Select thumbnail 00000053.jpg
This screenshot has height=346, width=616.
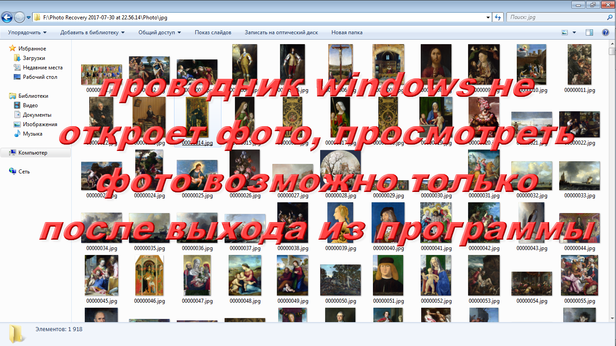coord(484,275)
